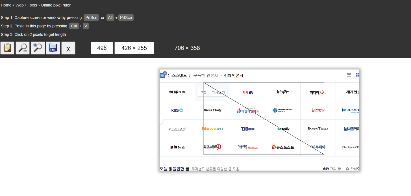411x196 pixels.
Task: Click the KBS logo
Action: [x=177, y=110]
